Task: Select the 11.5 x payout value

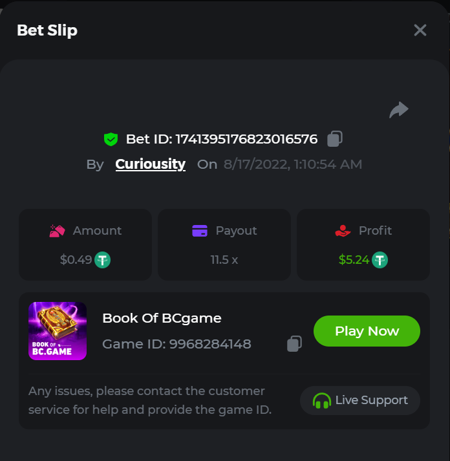Action: [x=224, y=260]
